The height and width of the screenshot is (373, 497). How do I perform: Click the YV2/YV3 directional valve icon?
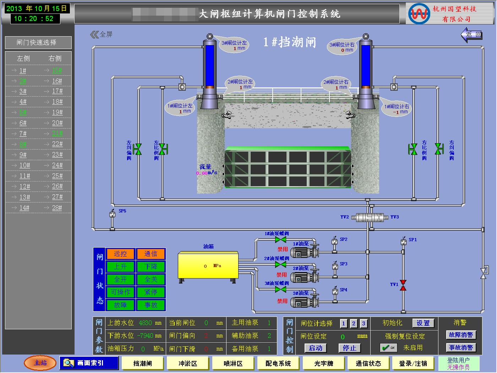pos(370,217)
